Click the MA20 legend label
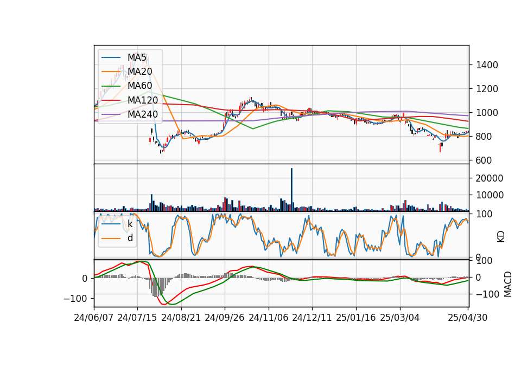Viewport: 521px width, 374px height. 140,72
